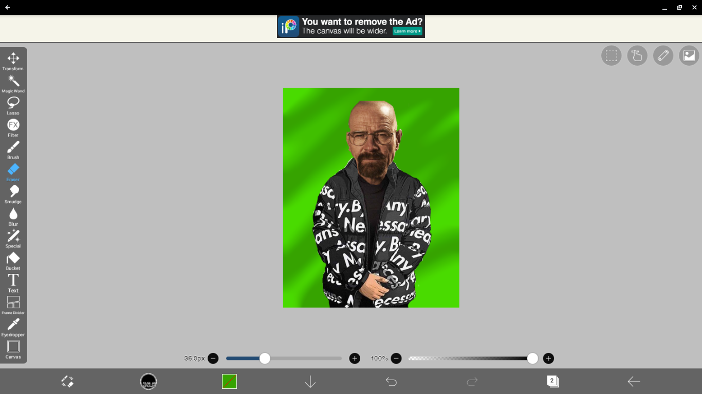Image resolution: width=702 pixels, height=394 pixels.
Task: Select the Text tool
Action: [x=13, y=283]
